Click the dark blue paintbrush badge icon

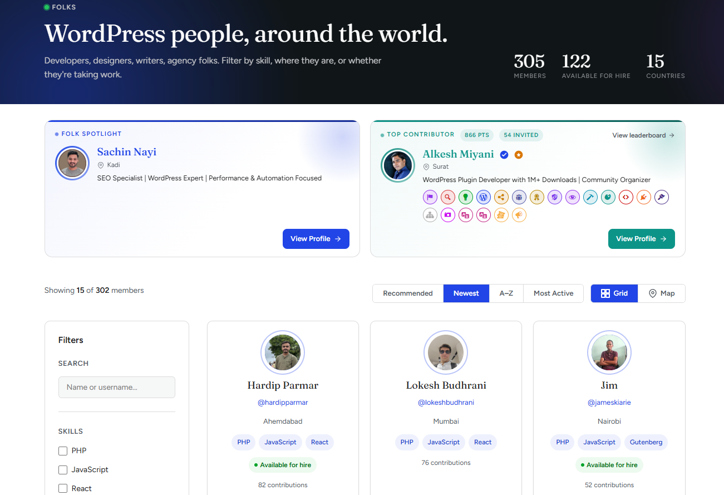coord(662,197)
